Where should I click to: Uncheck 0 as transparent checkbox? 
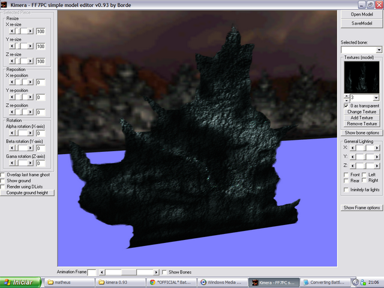point(346,106)
